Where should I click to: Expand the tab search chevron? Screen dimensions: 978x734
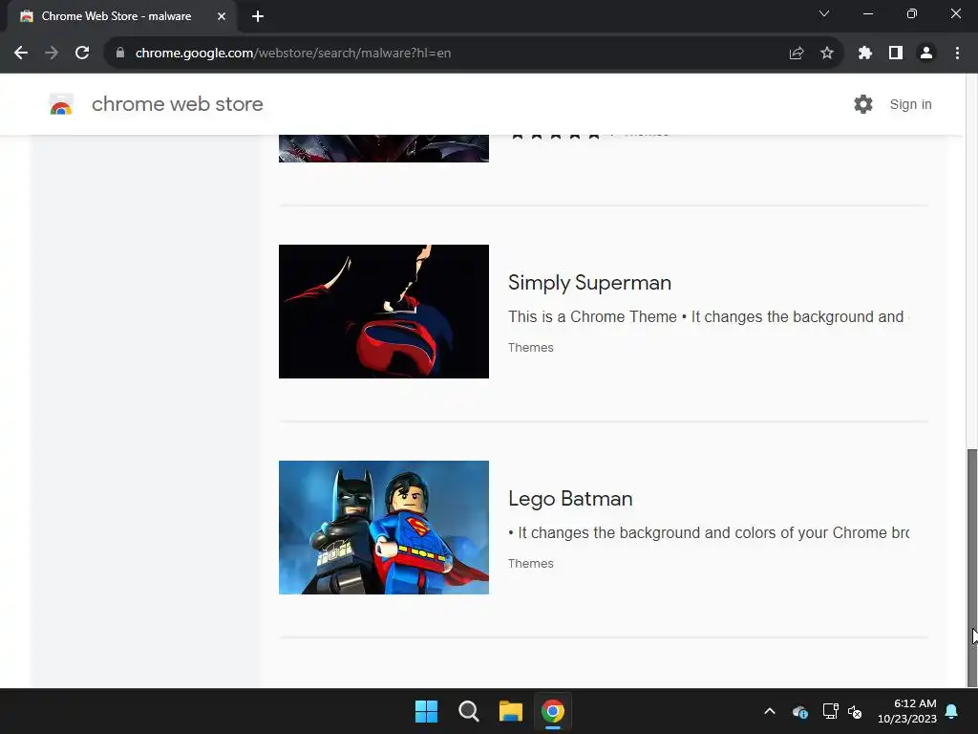(824, 13)
